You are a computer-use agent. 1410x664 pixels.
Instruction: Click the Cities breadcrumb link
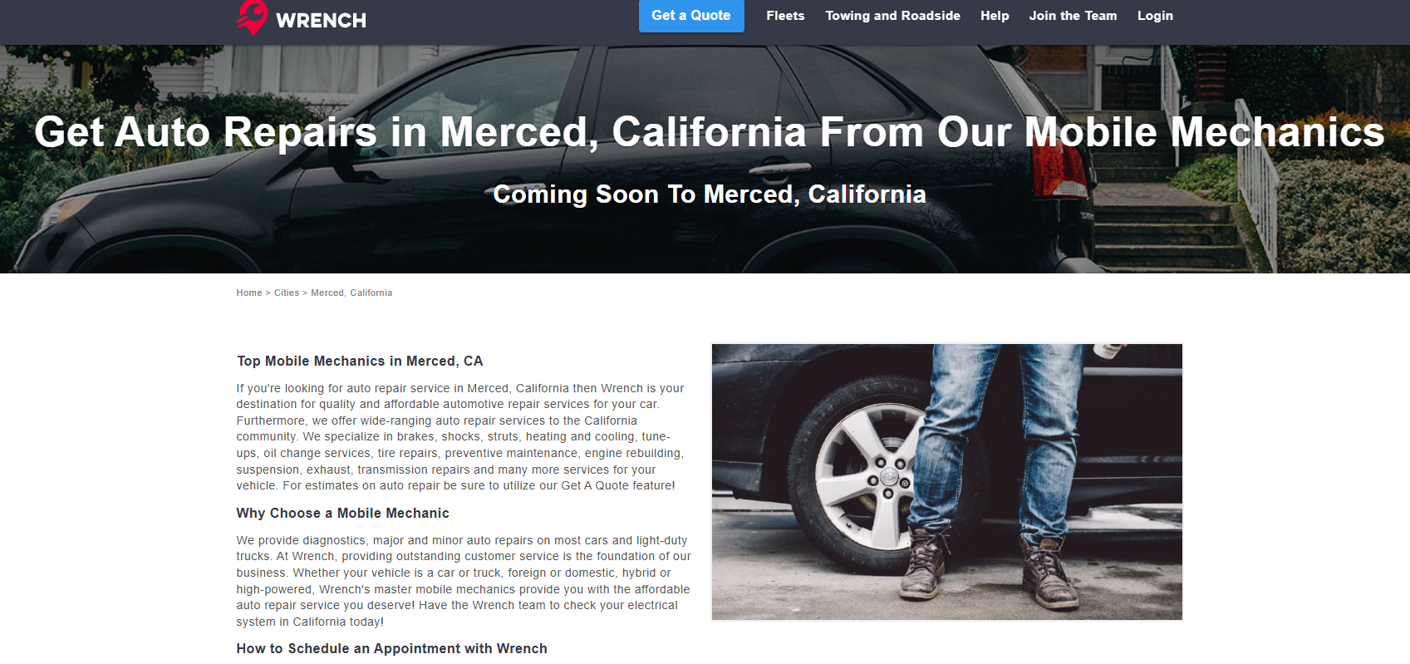coord(287,293)
